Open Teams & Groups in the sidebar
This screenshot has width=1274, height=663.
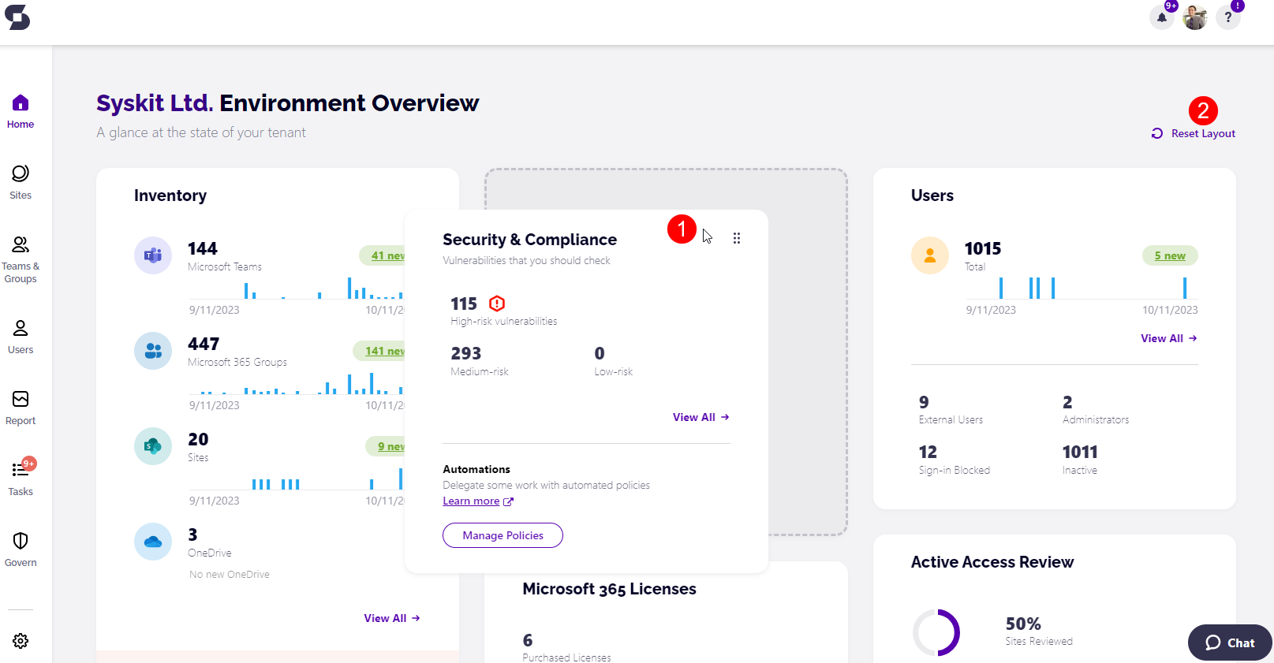[21, 260]
